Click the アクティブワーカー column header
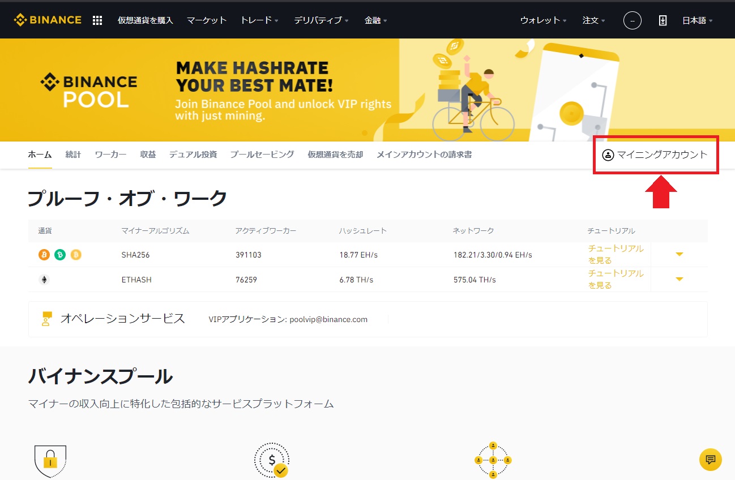This screenshot has width=735, height=480. click(x=266, y=231)
